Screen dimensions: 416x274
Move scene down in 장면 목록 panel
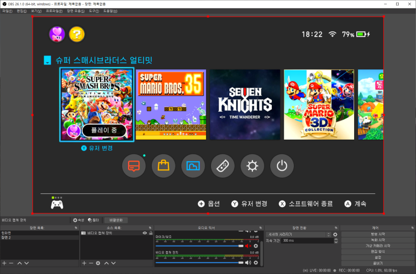26,263
